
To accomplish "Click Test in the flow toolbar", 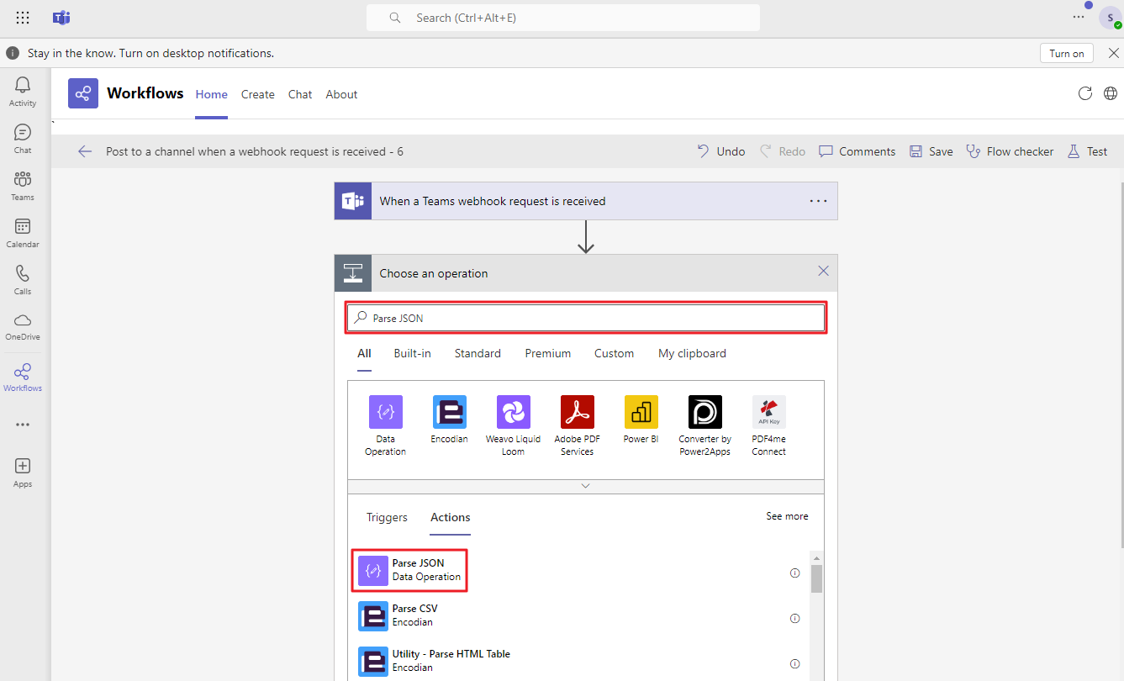I will 1087,151.
